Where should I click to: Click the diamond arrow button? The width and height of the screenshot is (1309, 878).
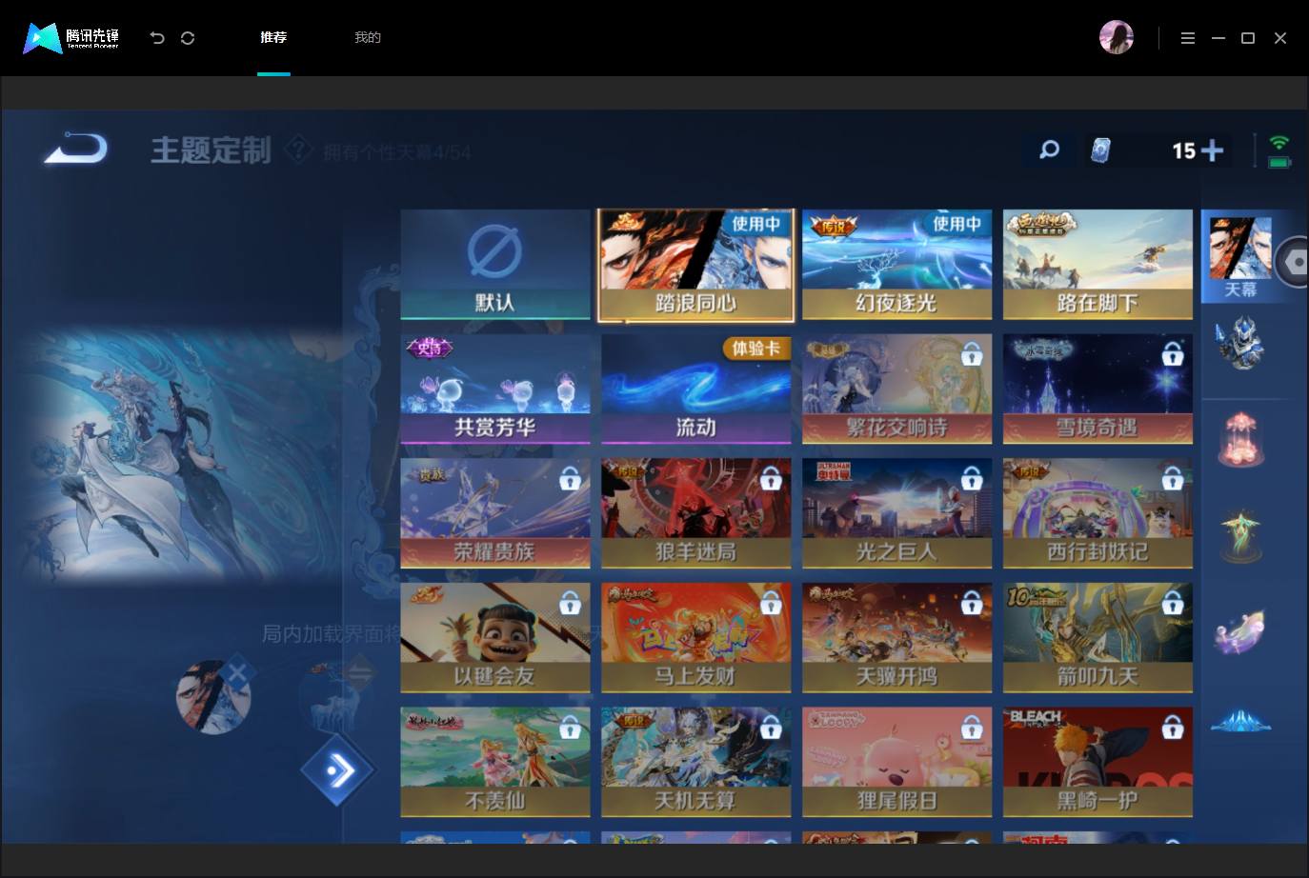coord(338,769)
